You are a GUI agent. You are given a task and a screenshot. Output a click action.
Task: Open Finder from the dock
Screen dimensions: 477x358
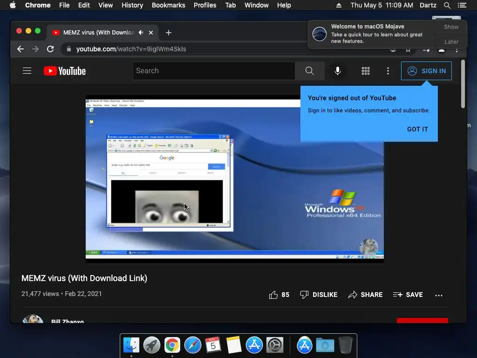[x=131, y=345]
